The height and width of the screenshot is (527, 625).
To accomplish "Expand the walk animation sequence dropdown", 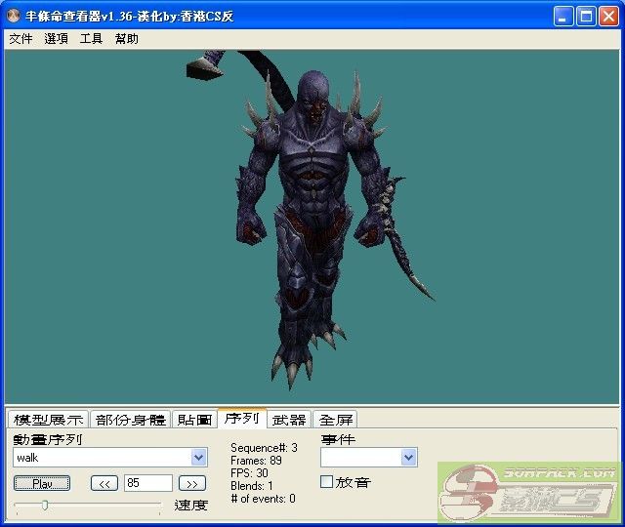I will pos(199,458).
